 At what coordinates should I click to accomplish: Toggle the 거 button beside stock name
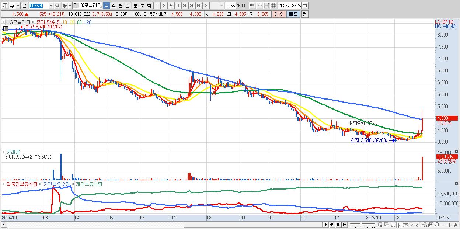coord(76,6)
